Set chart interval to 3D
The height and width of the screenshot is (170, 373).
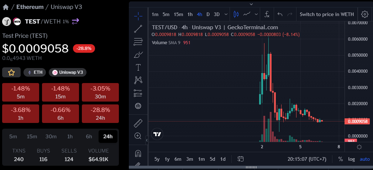click(217, 14)
